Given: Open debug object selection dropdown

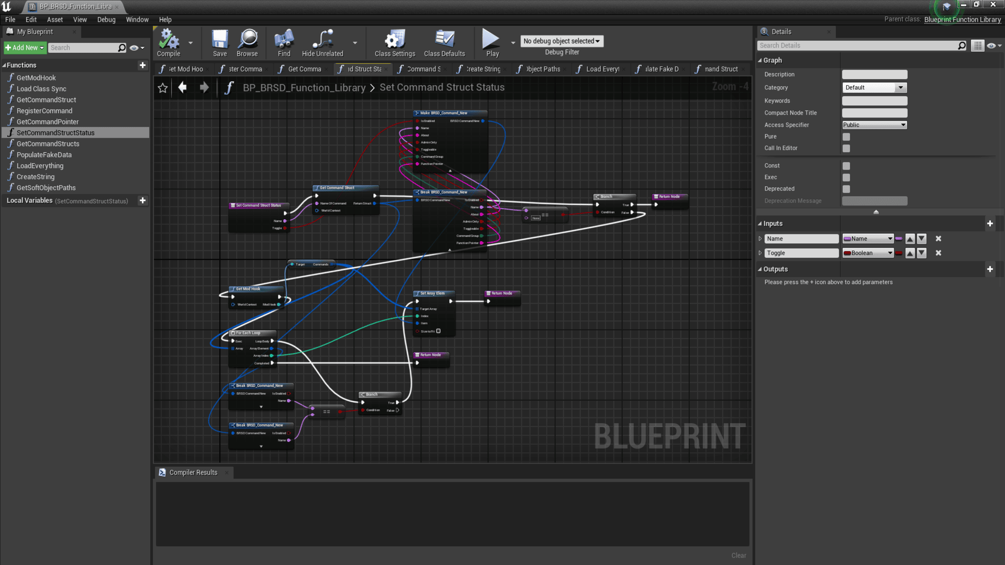Looking at the screenshot, I should click(562, 41).
